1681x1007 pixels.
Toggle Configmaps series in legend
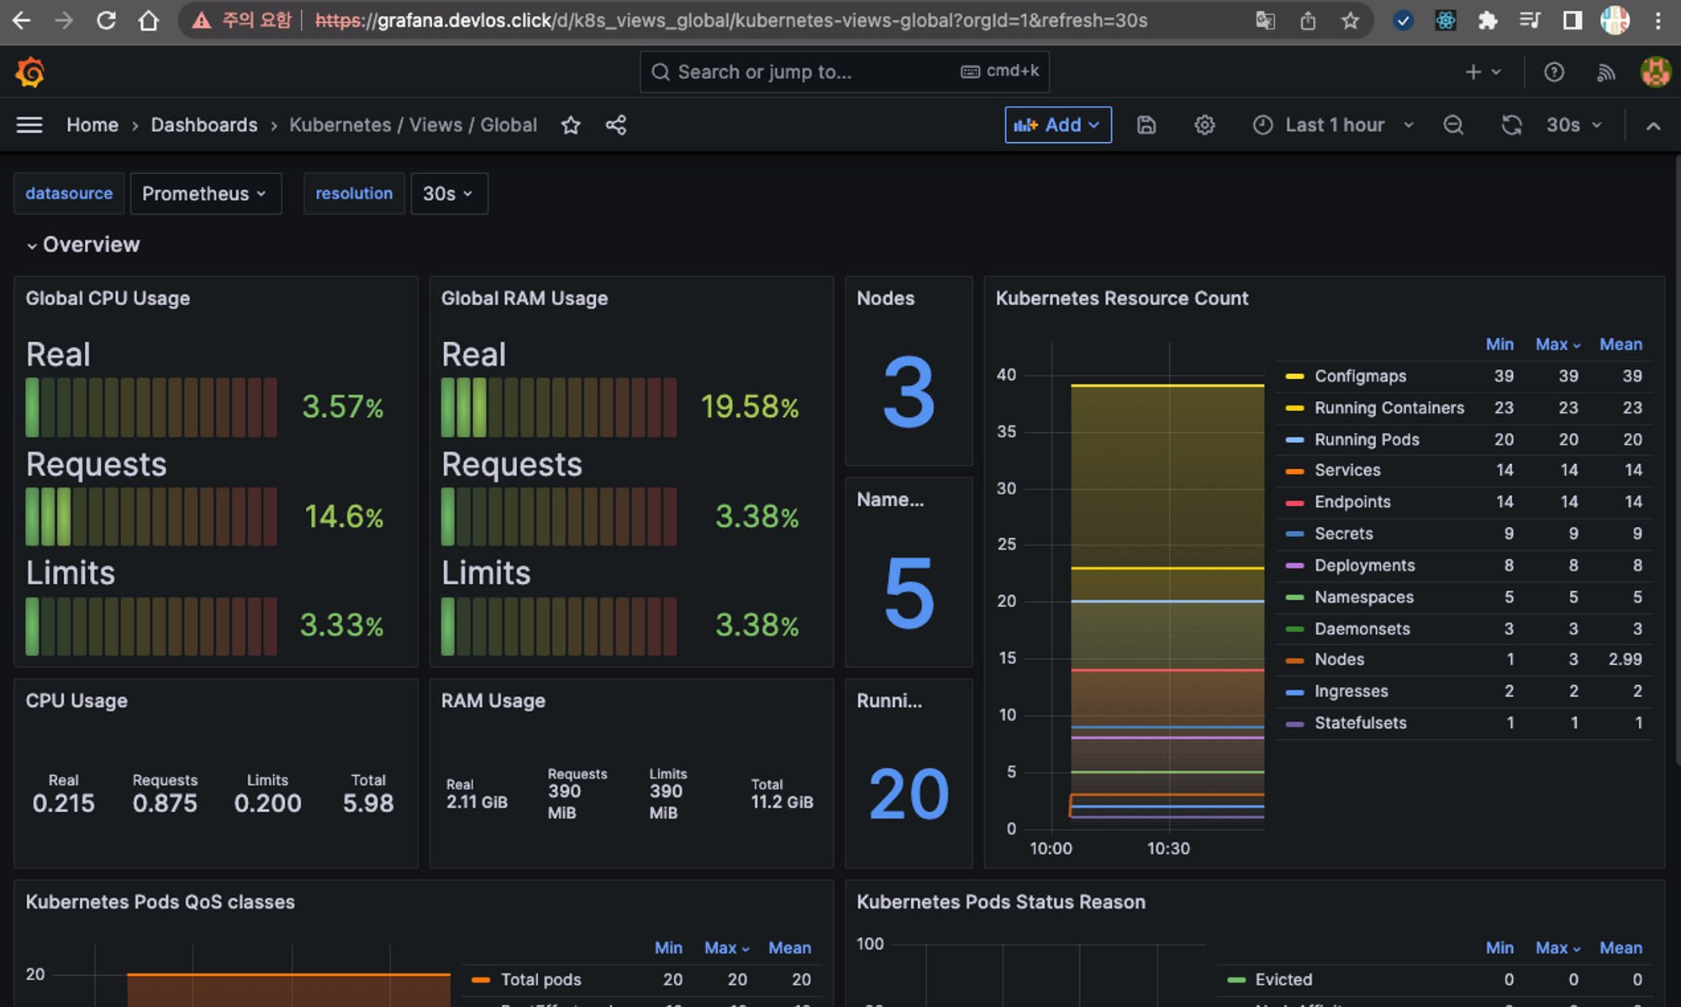coord(1360,376)
